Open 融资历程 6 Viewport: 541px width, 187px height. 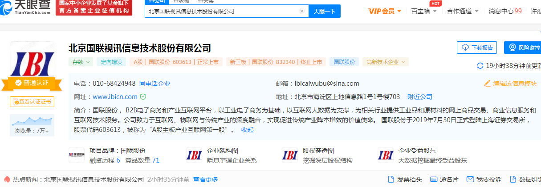[105, 160]
